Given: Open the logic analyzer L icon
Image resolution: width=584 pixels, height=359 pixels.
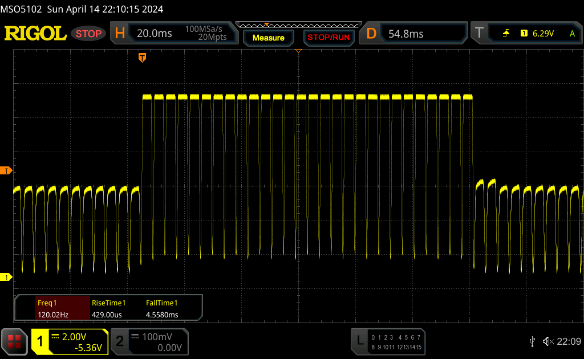Looking at the screenshot, I should pos(360,340).
